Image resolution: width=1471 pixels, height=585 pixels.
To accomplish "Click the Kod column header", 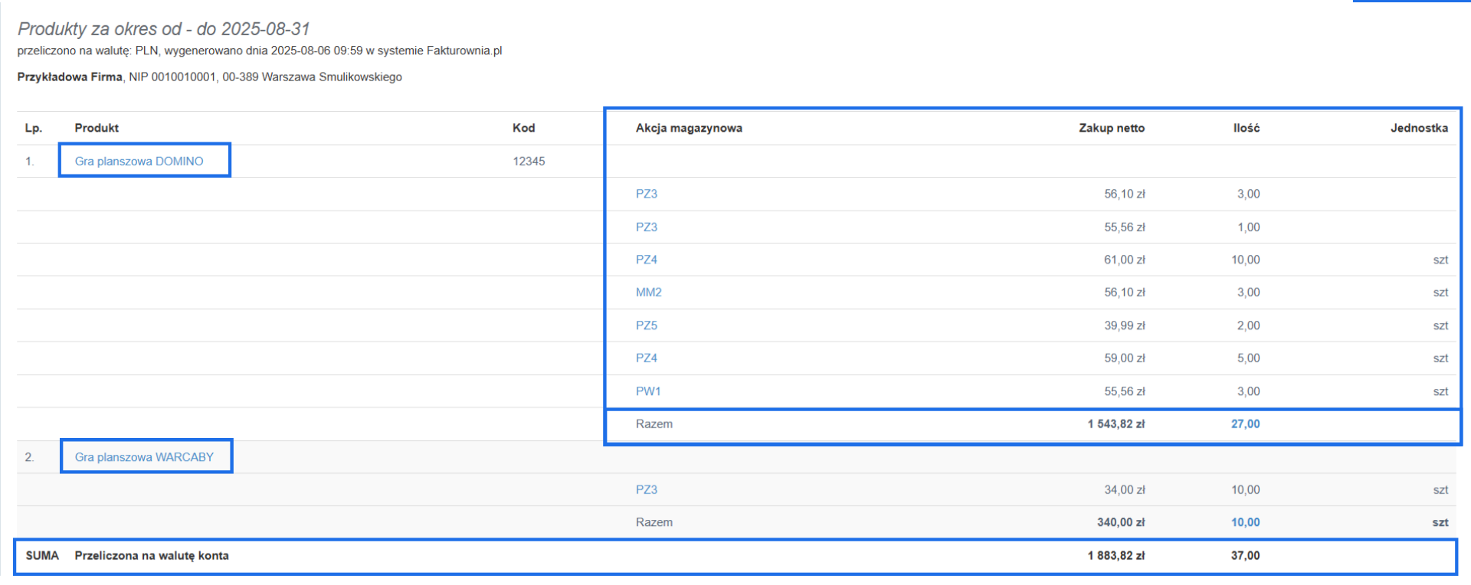I will point(523,128).
